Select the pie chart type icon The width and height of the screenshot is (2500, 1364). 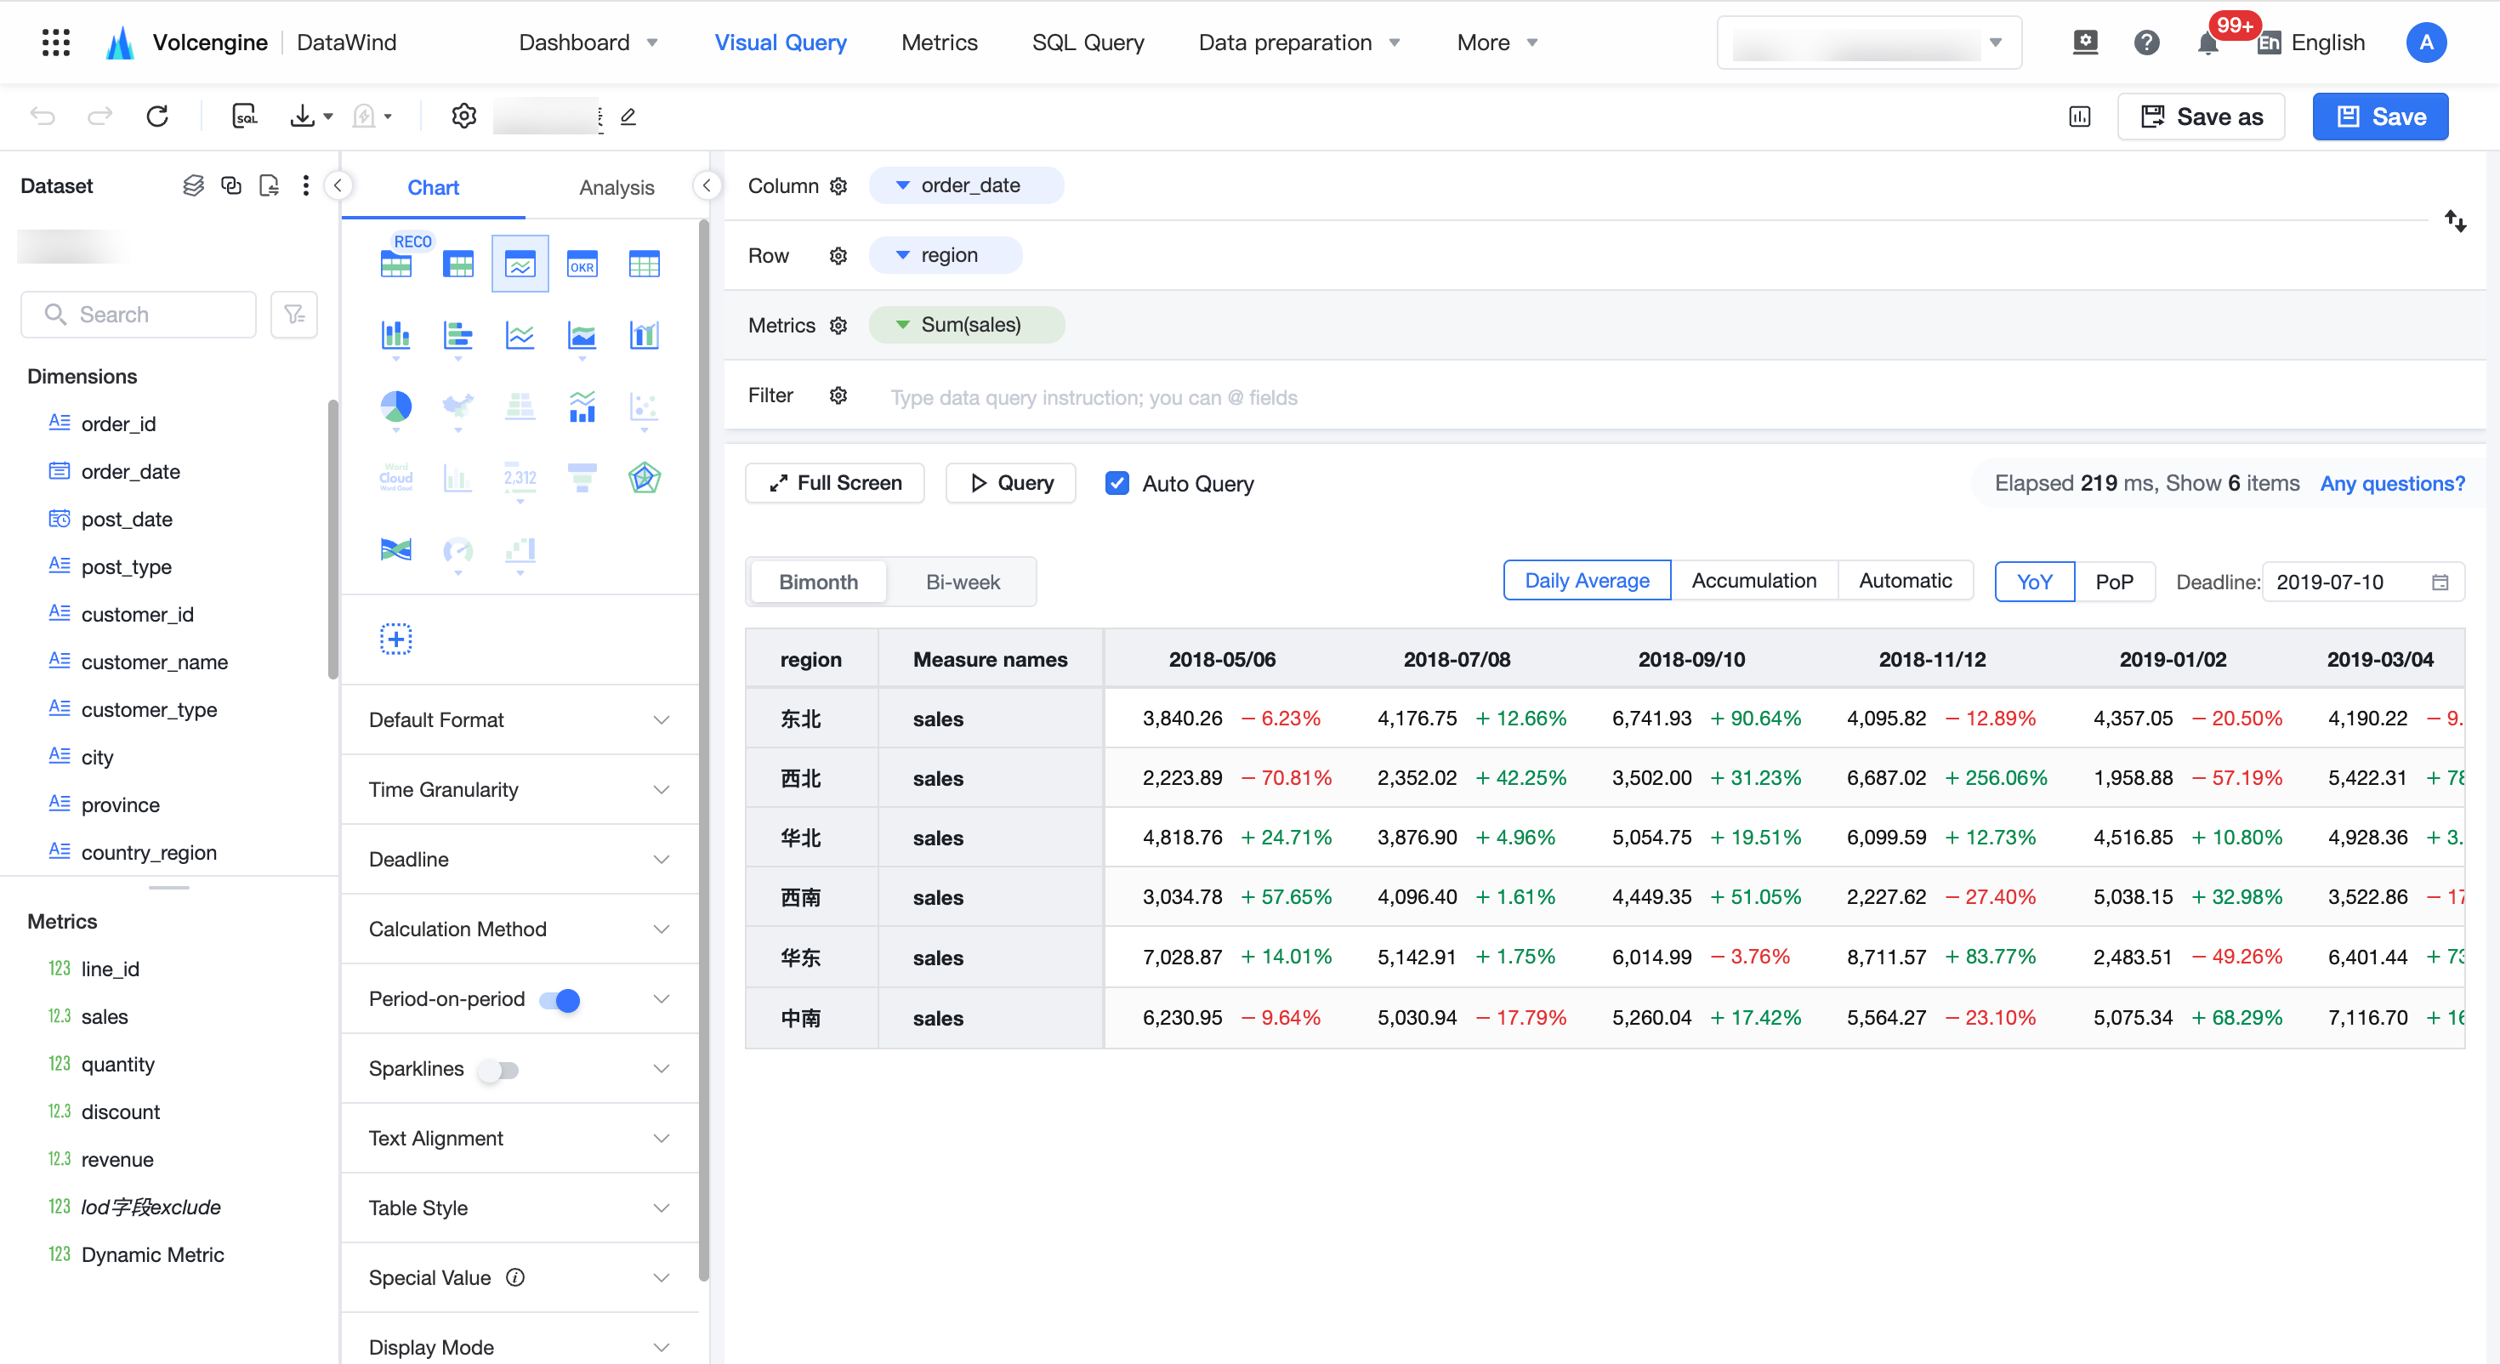395,406
